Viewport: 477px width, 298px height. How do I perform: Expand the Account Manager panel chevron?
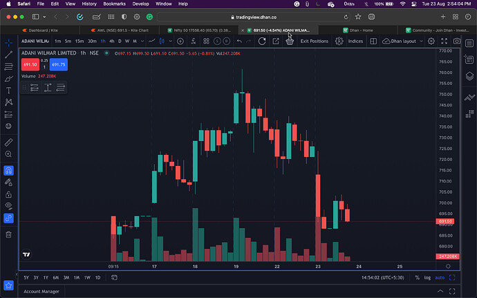pyautogui.click(x=440, y=291)
